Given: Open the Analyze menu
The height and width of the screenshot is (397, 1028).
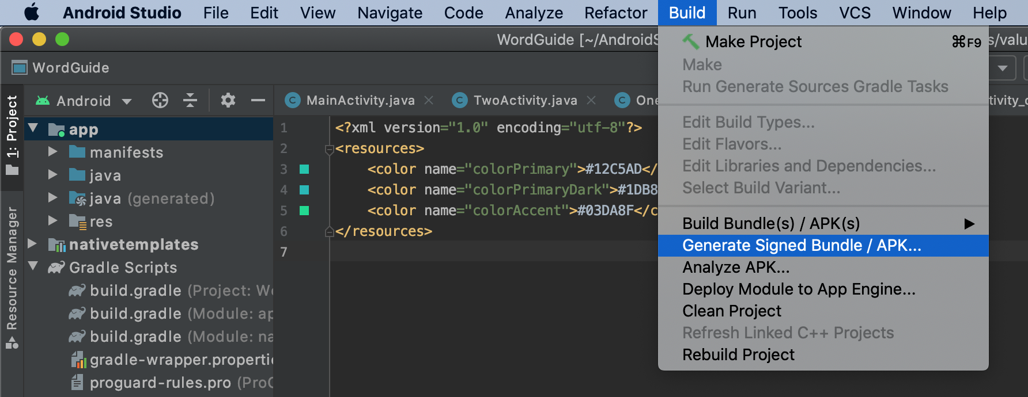Looking at the screenshot, I should pos(534,13).
